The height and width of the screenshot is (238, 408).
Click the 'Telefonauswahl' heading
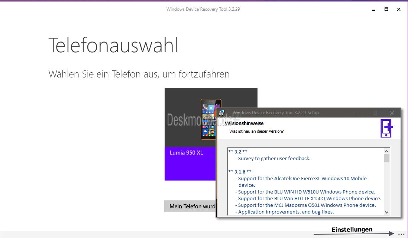click(x=113, y=45)
